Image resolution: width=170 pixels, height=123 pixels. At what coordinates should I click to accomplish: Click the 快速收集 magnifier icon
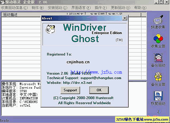tap(158, 19)
